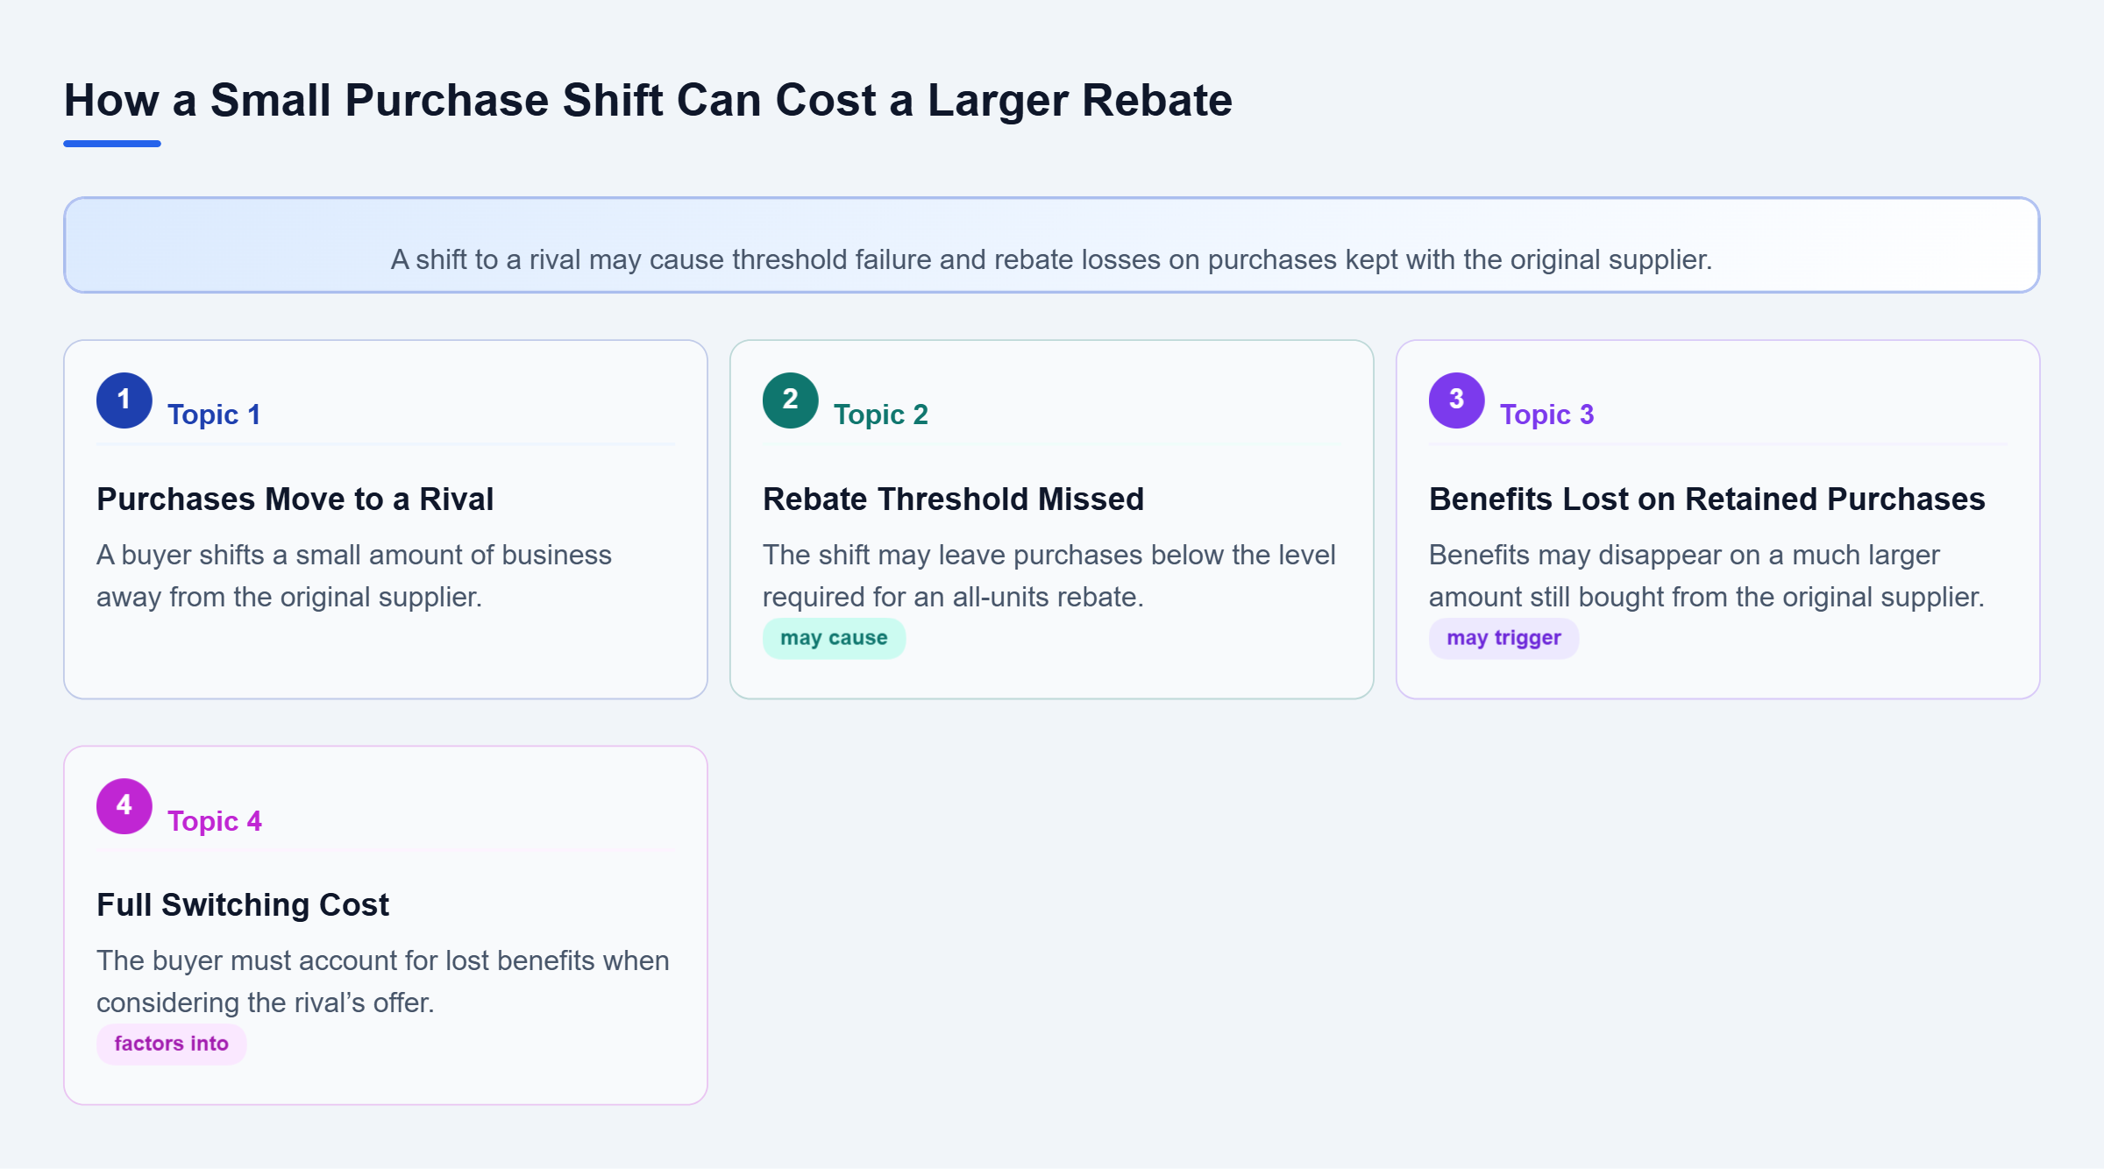Click the number 2 circle badge
The image size is (2104, 1169).
click(x=791, y=400)
